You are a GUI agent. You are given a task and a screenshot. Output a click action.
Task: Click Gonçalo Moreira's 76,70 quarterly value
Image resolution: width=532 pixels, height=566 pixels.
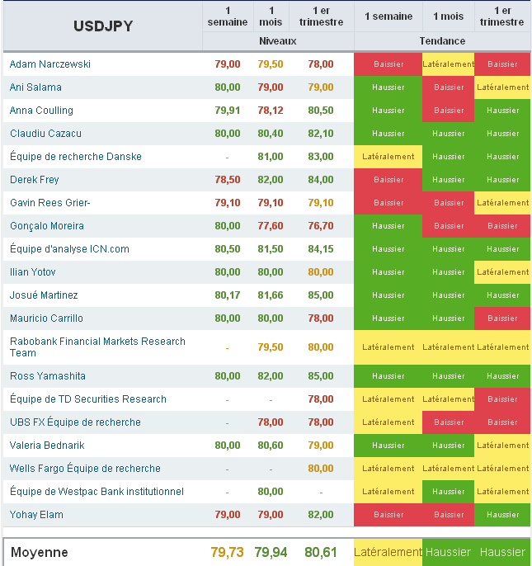tap(321, 226)
